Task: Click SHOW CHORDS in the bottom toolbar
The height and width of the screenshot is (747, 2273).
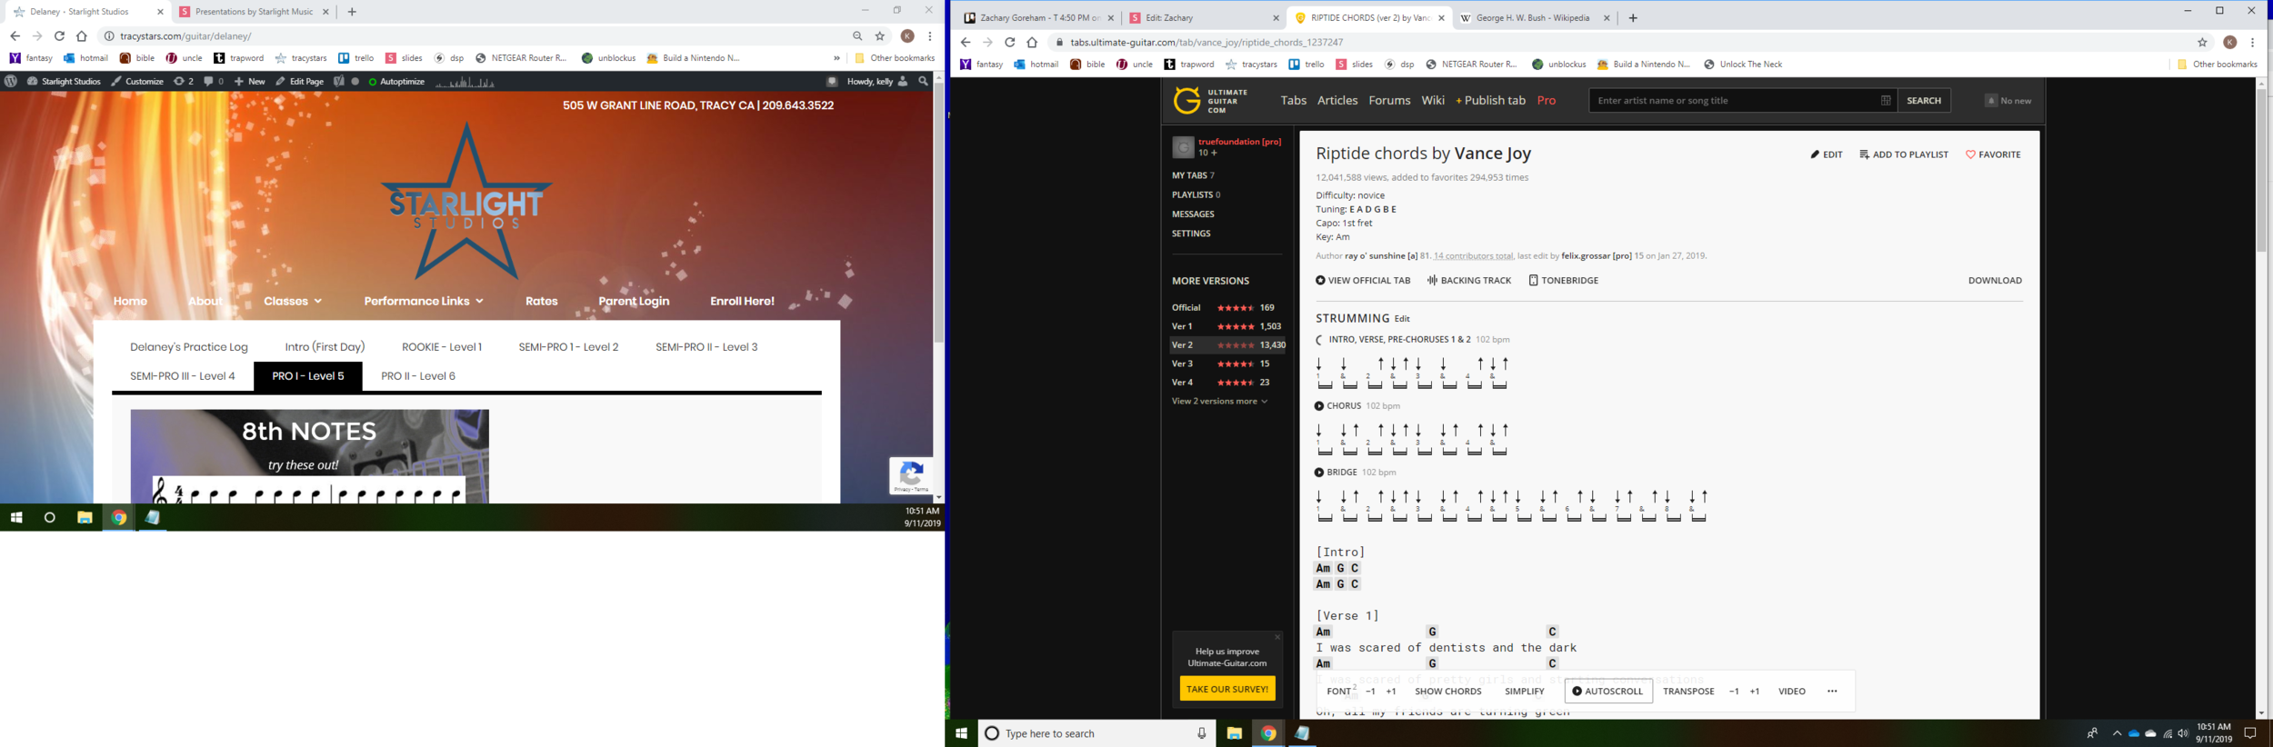Action: [x=1447, y=692]
